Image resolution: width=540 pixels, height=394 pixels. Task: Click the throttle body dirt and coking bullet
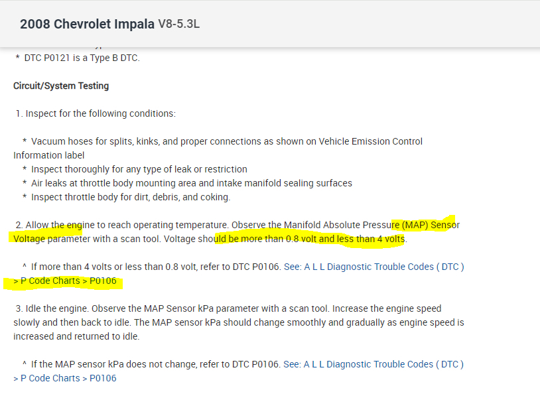click(x=130, y=197)
